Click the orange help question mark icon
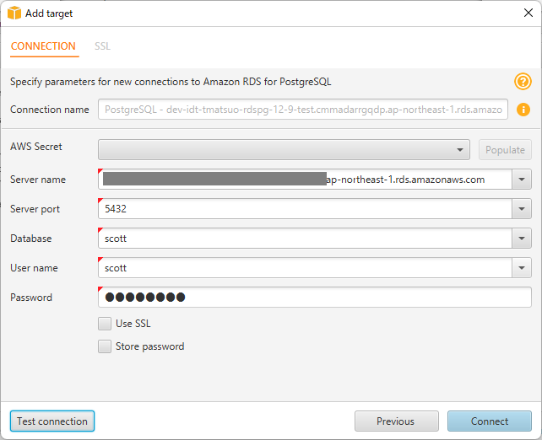This screenshot has height=440, width=542. (523, 82)
